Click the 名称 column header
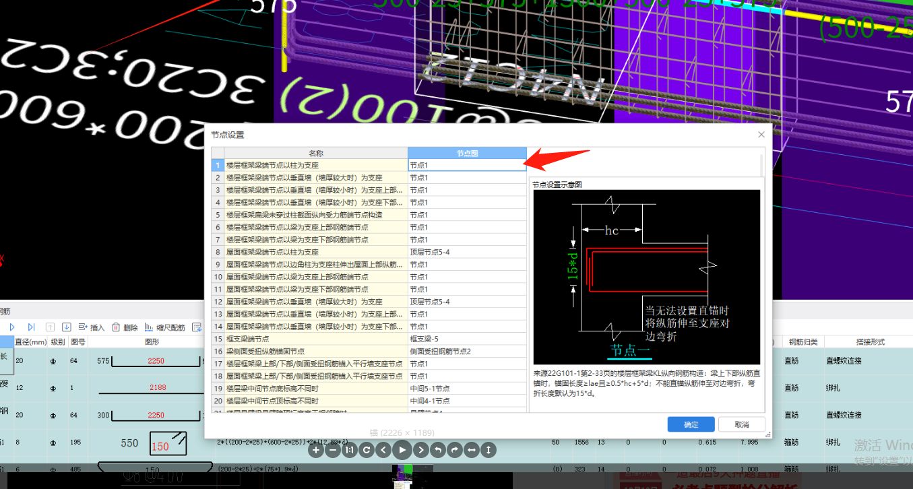913x489 pixels. pos(316,153)
